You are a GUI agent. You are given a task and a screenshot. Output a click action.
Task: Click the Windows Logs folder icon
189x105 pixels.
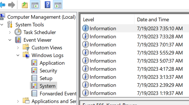click(26, 55)
